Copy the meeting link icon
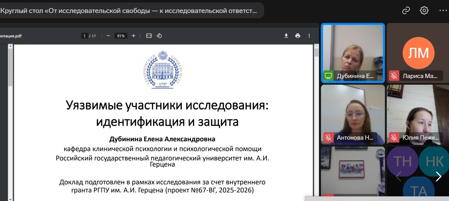The image size is (449, 201). click(x=406, y=11)
